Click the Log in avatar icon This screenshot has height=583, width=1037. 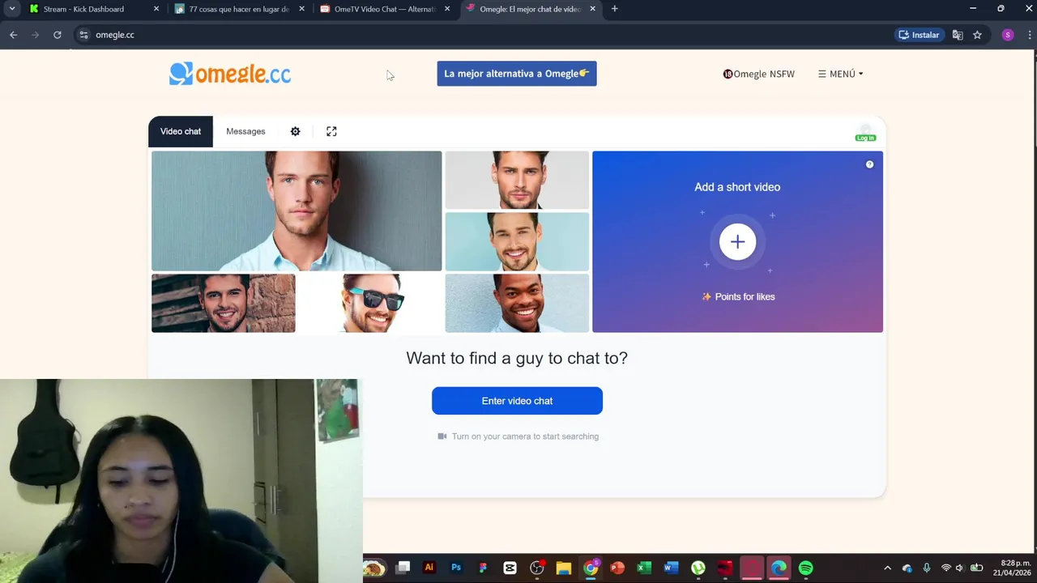coord(865,134)
